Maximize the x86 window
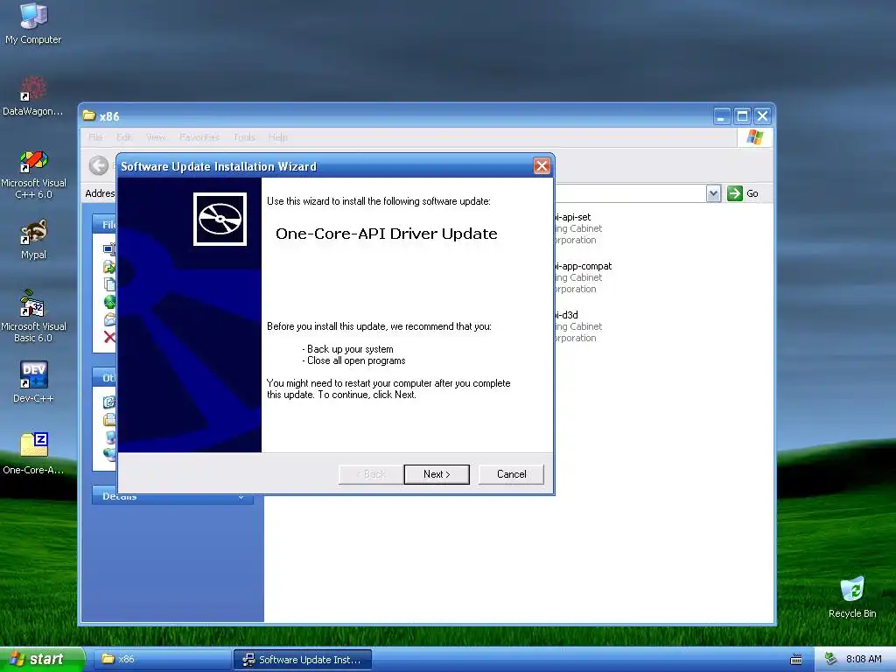896x672 pixels. (742, 116)
